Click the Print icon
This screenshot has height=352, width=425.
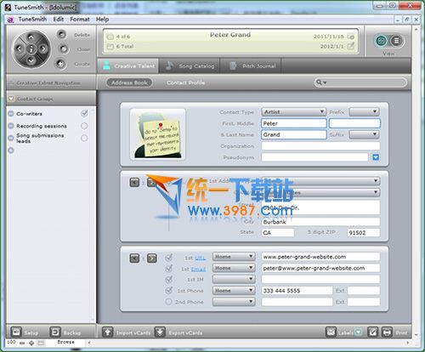tap(387, 332)
